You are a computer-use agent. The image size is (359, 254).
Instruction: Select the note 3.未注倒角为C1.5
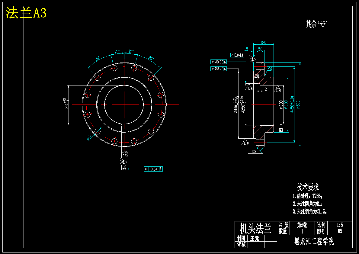click(x=310, y=212)
